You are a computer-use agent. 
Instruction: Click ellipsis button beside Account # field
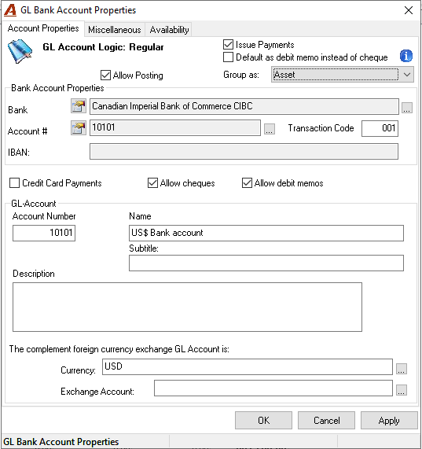pos(270,129)
